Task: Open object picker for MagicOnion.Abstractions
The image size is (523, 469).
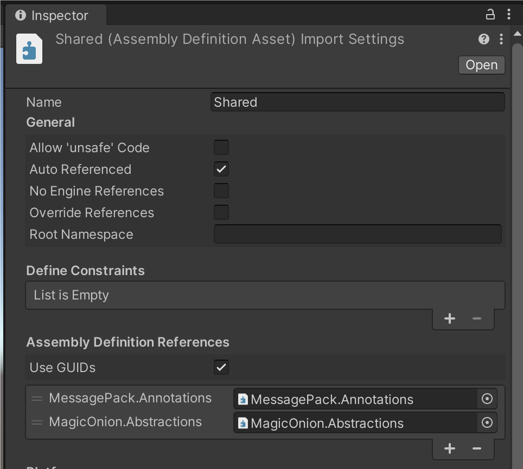Action: (487, 422)
